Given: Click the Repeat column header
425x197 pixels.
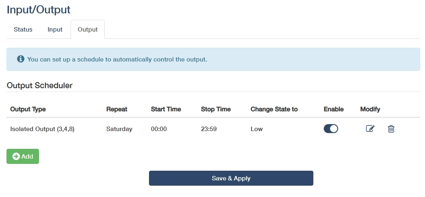Looking at the screenshot, I should click(x=117, y=109).
